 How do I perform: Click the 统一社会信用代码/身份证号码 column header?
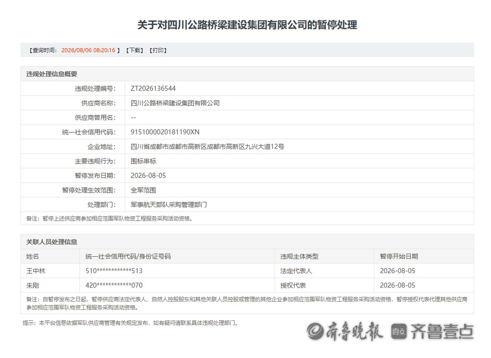[x=128, y=257]
